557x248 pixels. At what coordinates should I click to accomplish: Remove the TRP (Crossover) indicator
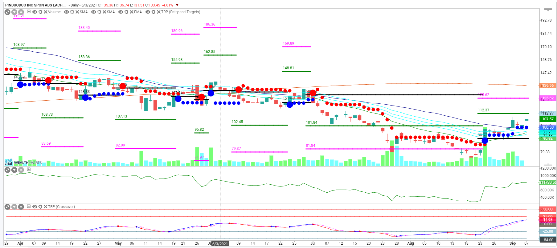point(46,207)
